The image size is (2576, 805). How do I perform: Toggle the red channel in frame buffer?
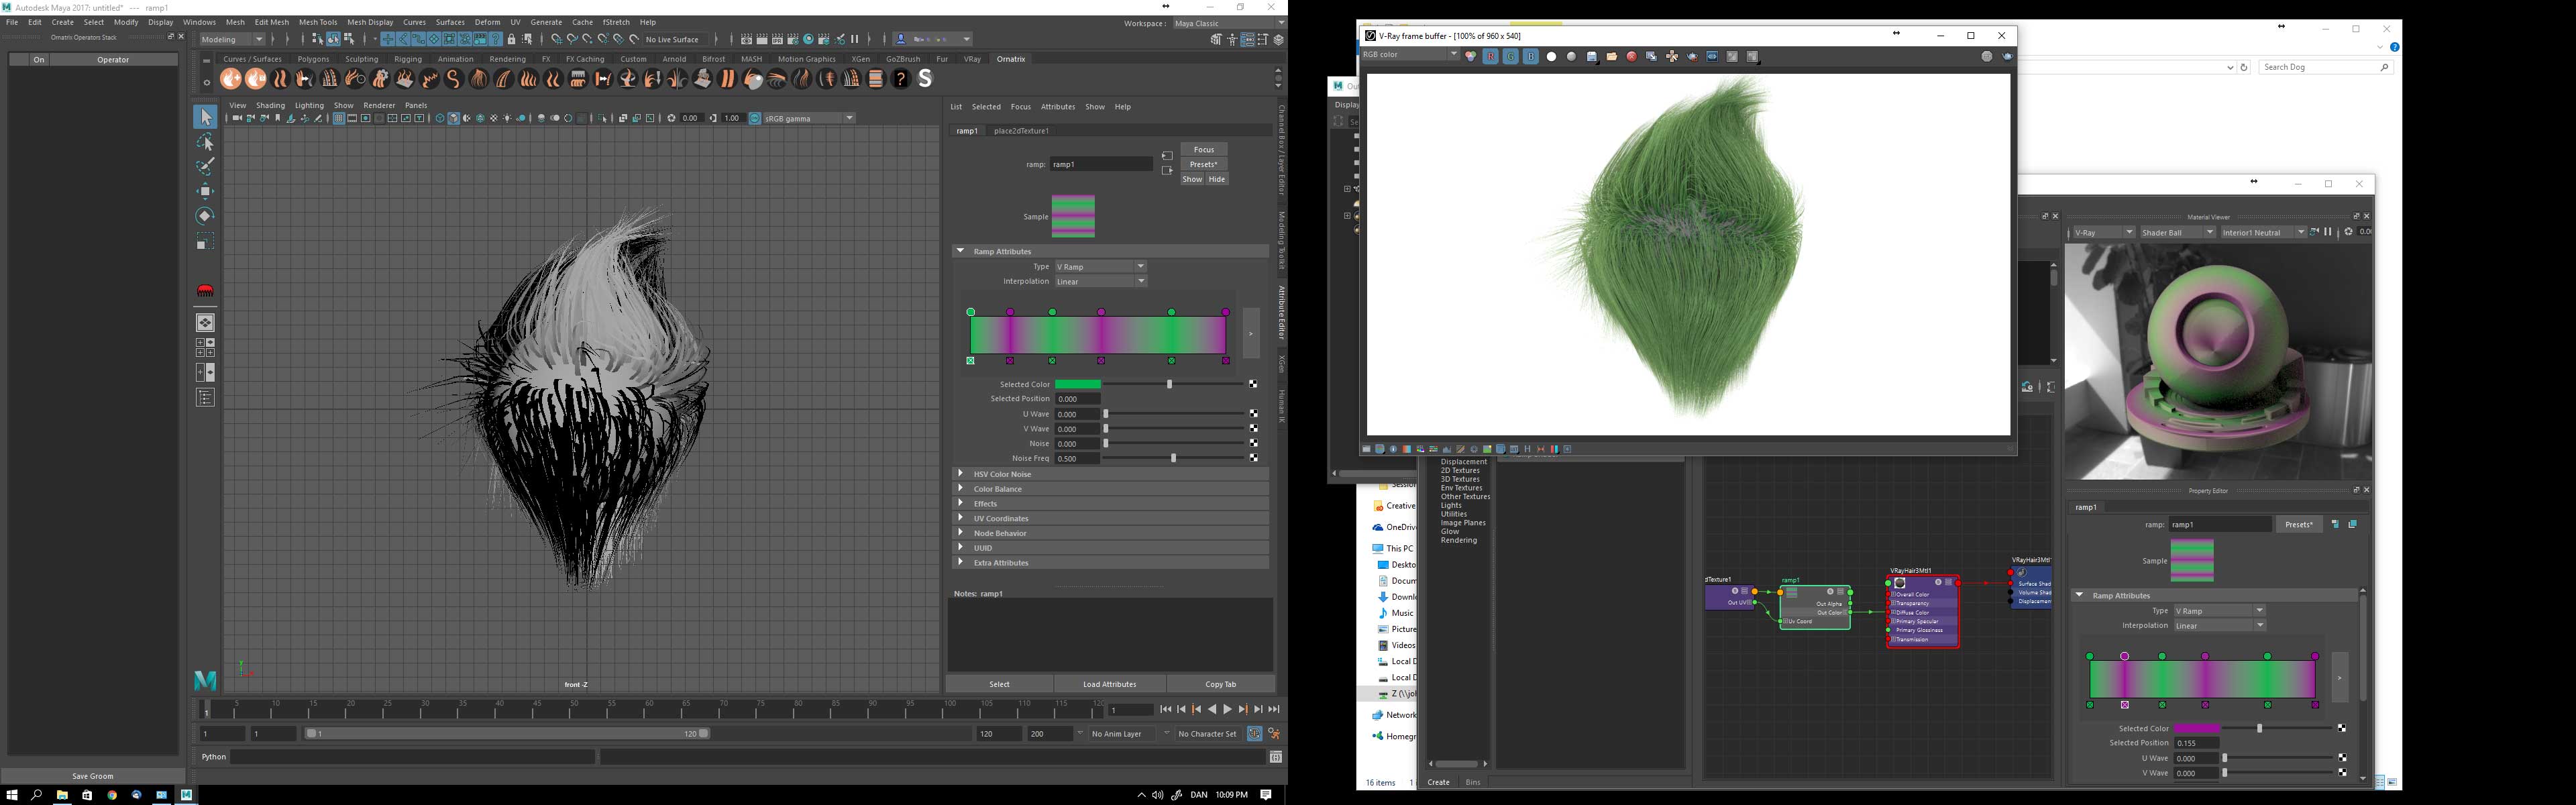[x=1491, y=57]
